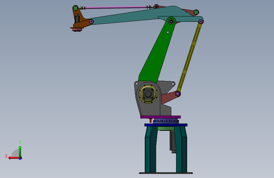The width and height of the screenshot is (274, 178).
Task: Select the purple pin at yellow link top
Action: [201, 22]
